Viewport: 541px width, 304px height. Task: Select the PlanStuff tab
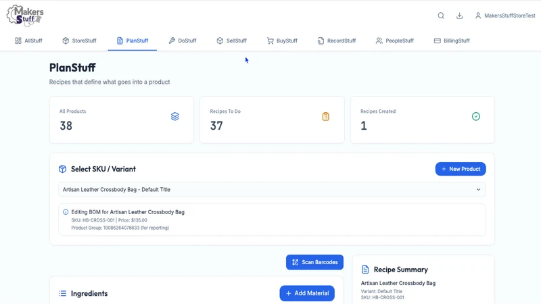[x=133, y=41]
